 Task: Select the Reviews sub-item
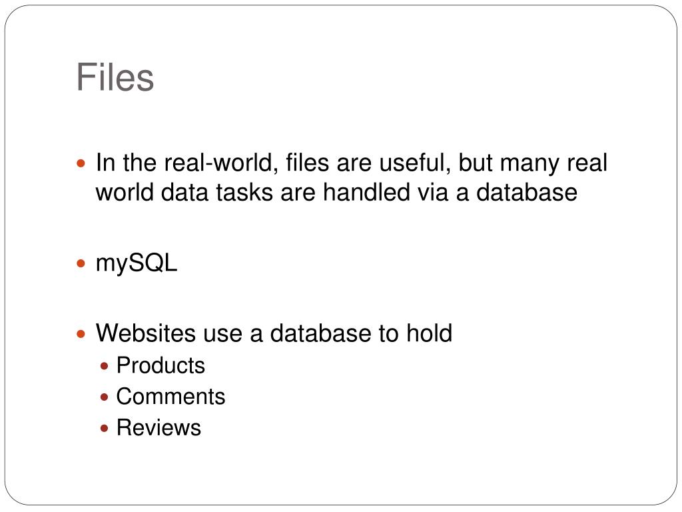[159, 427]
